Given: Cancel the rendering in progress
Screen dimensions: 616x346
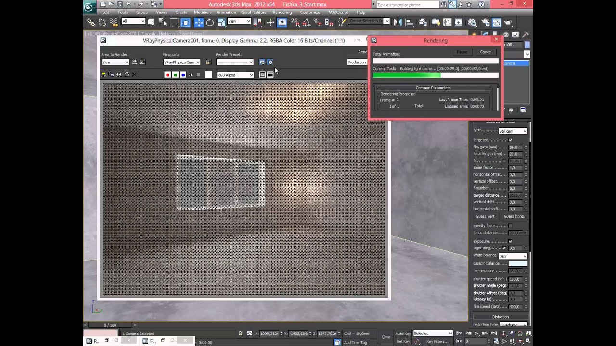Looking at the screenshot, I should coord(486,52).
